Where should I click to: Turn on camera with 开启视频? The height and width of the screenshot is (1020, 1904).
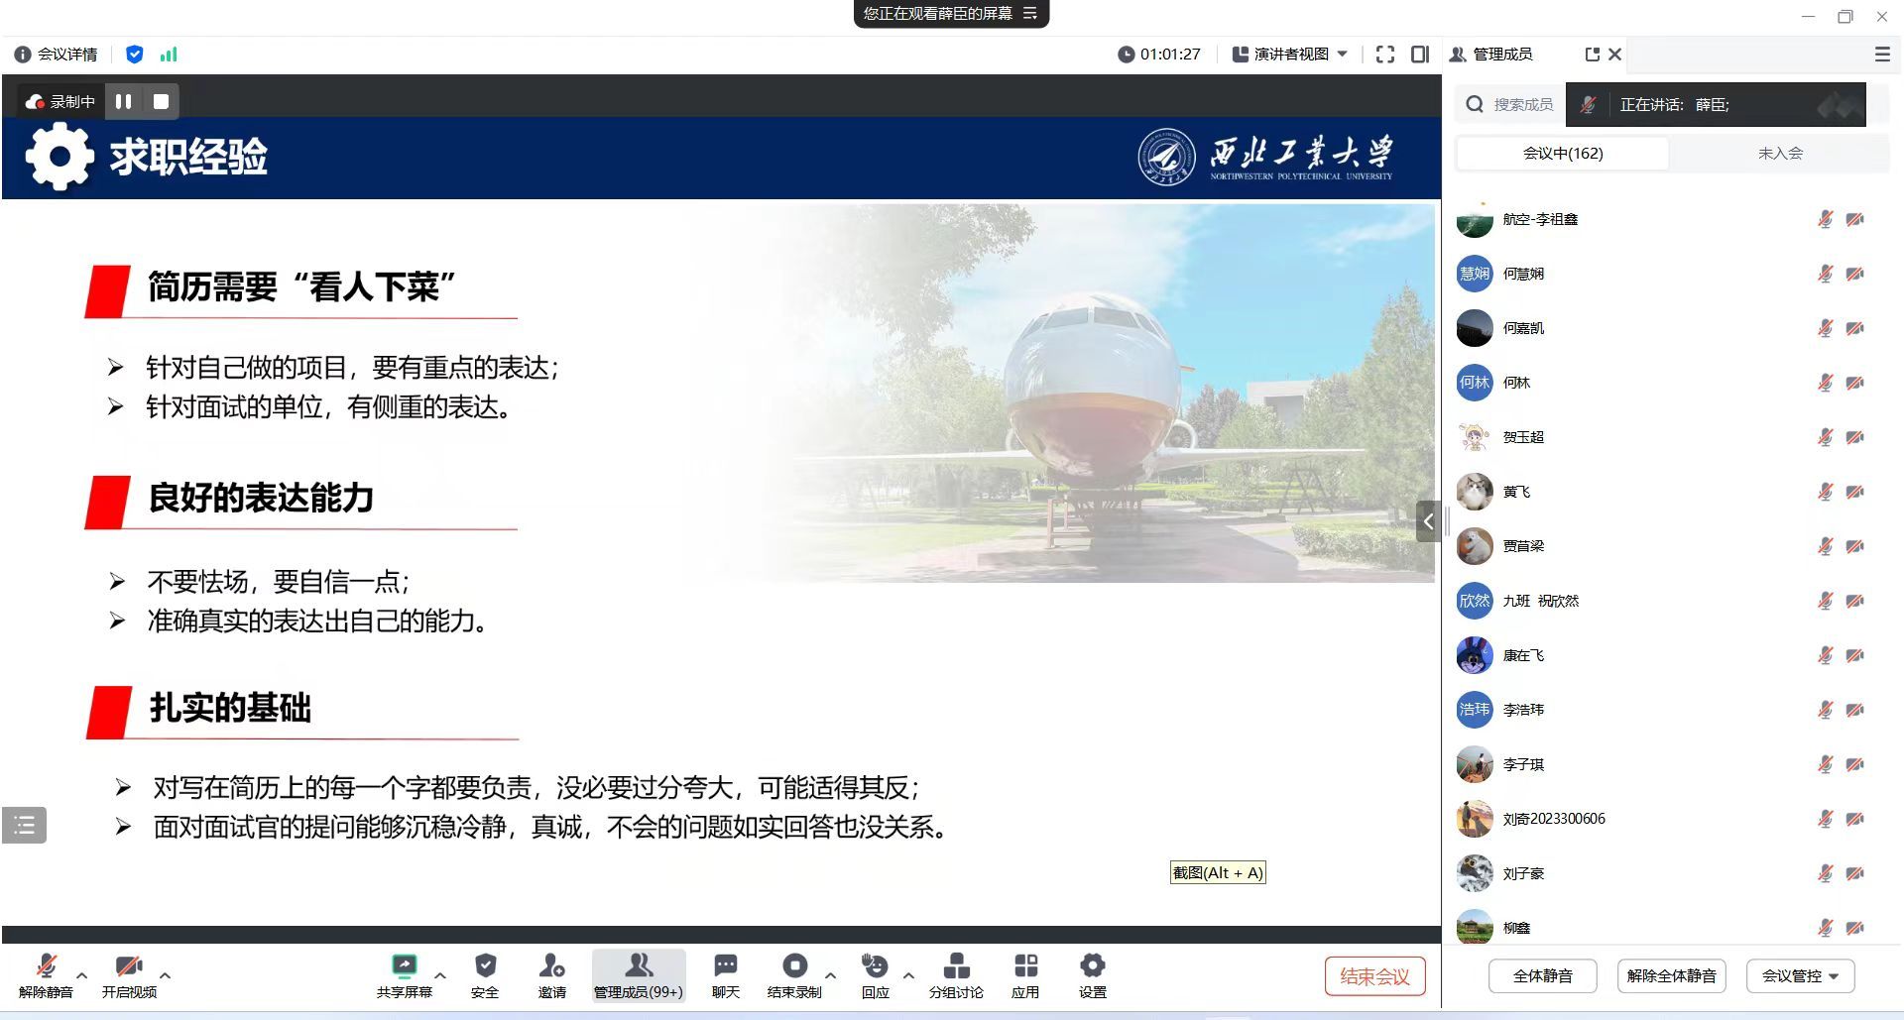(x=129, y=966)
